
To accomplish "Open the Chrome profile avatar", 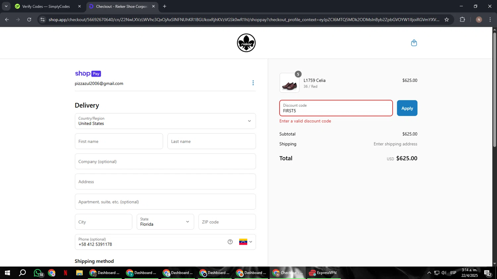I will point(479,20).
